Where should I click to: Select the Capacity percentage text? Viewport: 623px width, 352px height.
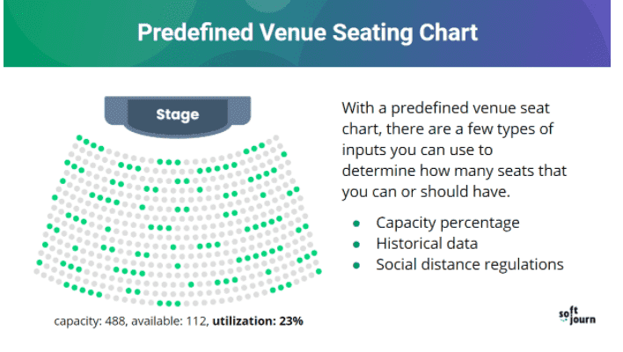coord(448,223)
